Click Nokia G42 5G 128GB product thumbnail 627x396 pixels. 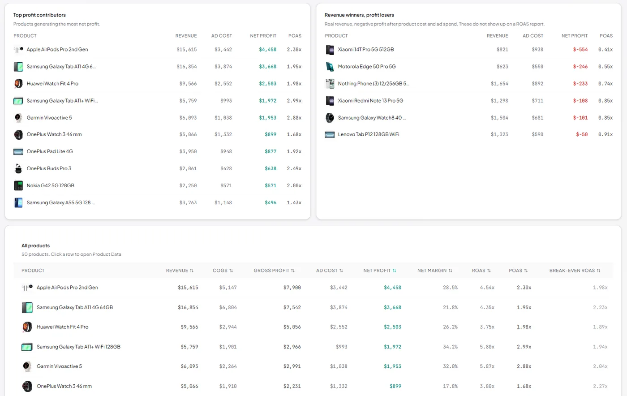(x=18, y=185)
